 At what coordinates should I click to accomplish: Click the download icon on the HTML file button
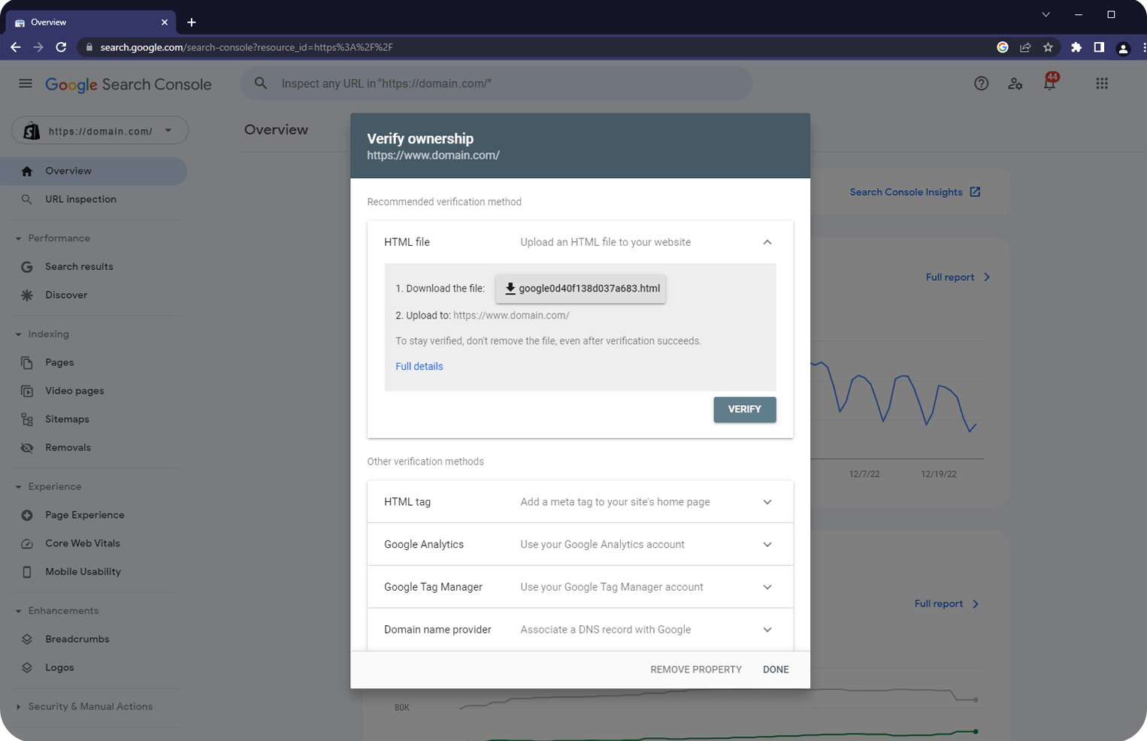tap(510, 289)
